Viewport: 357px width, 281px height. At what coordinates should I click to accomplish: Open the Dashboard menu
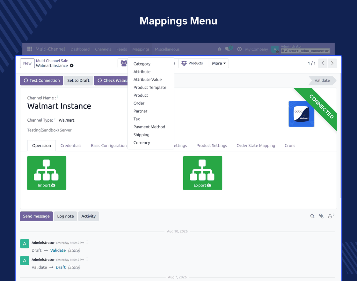coord(80,49)
